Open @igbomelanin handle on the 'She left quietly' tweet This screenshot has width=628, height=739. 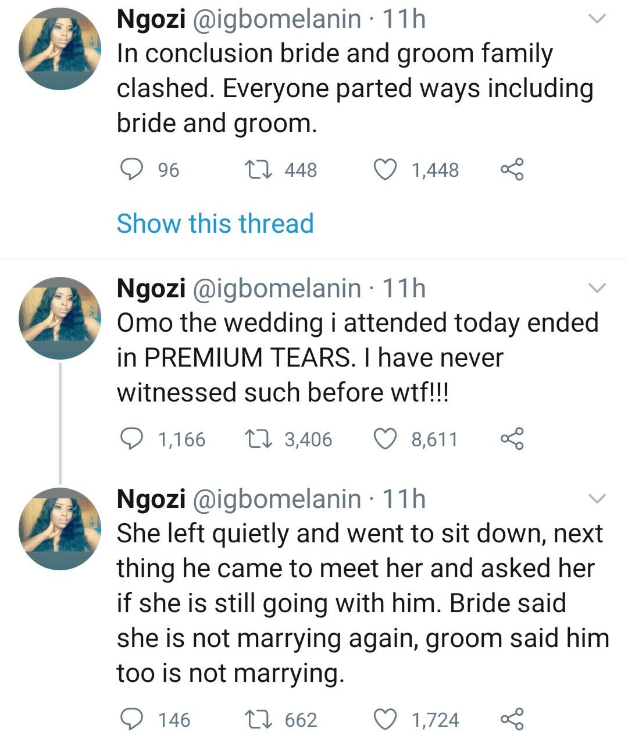point(276,499)
